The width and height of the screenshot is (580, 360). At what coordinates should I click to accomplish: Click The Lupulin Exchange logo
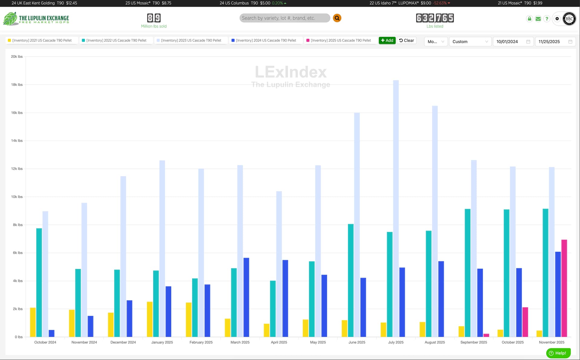(36, 19)
